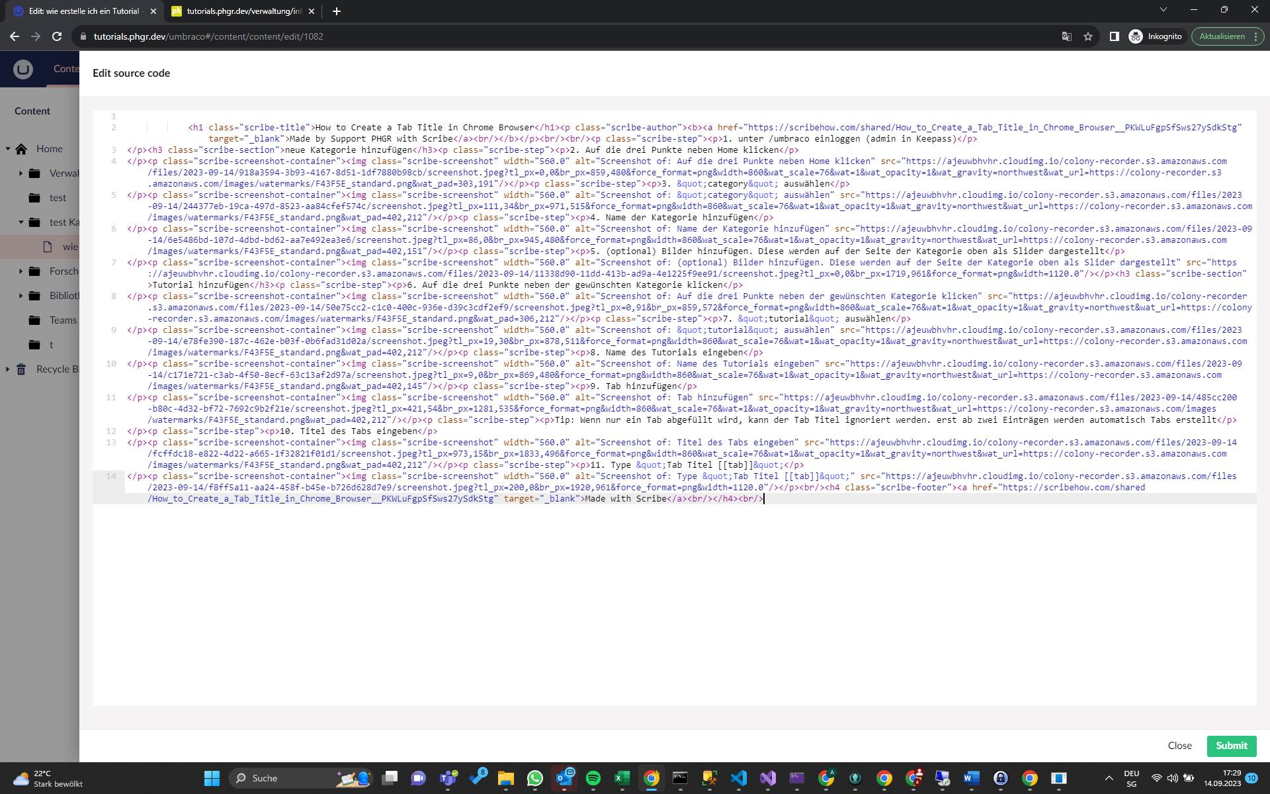
Task: Open the translate page icon
Action: click(1066, 36)
